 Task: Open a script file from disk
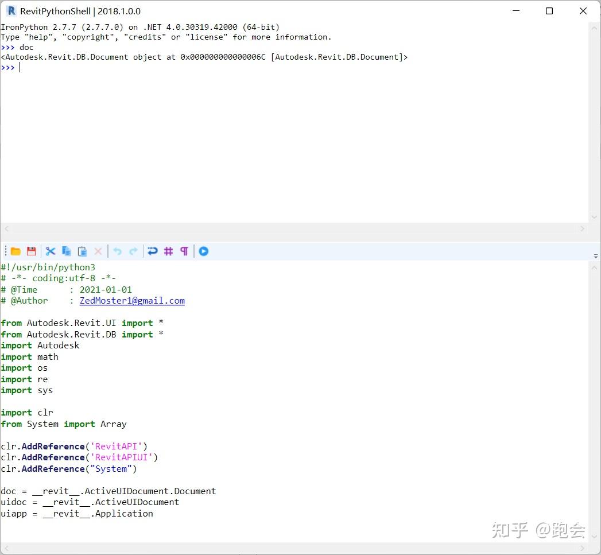(x=15, y=251)
